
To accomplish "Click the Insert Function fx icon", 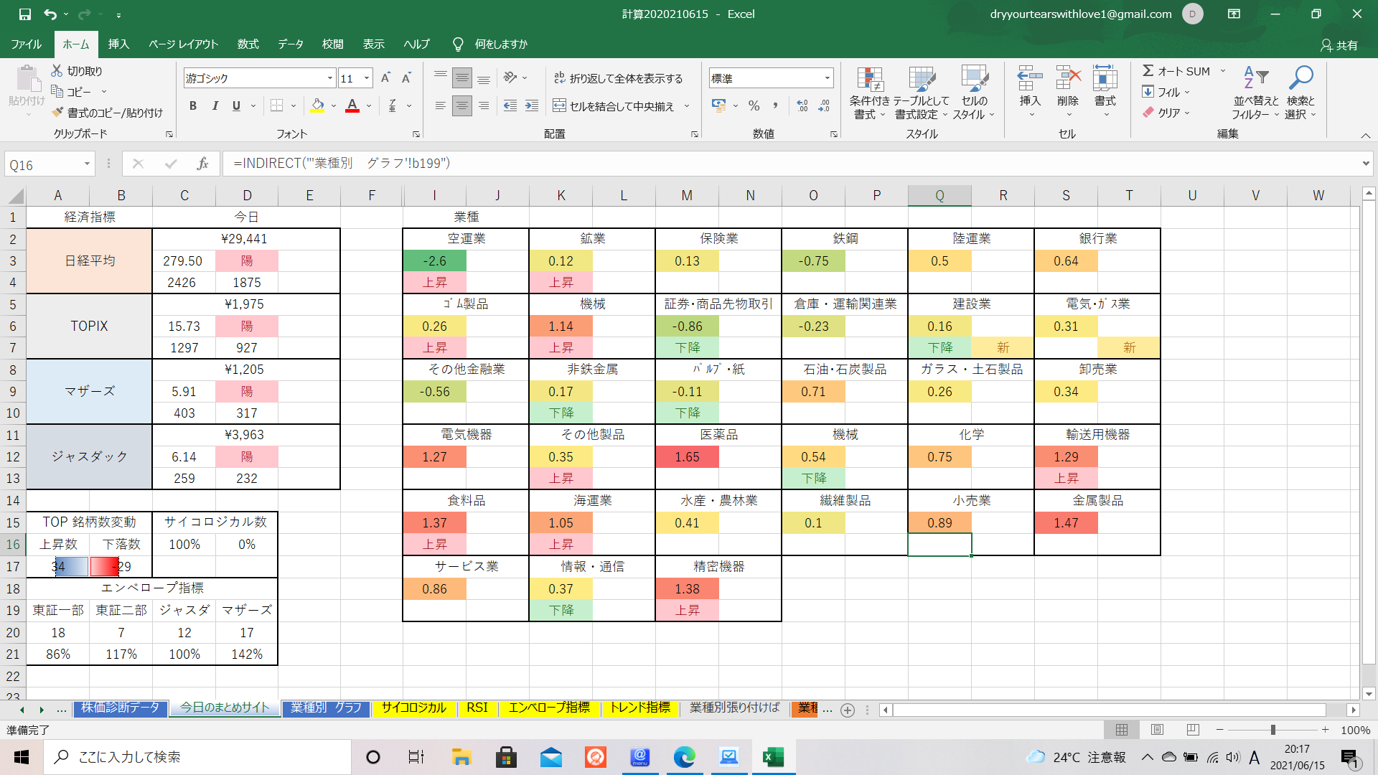I will (x=202, y=164).
